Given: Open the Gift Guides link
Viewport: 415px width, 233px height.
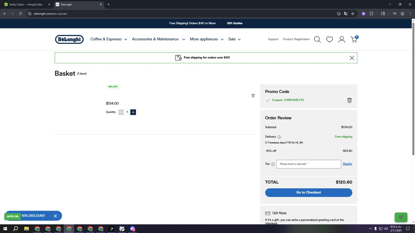Looking at the screenshot, I should tap(235, 23).
